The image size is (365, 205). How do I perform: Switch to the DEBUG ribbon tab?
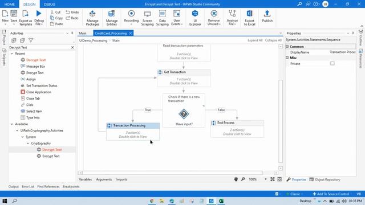pyautogui.click(x=50, y=4)
